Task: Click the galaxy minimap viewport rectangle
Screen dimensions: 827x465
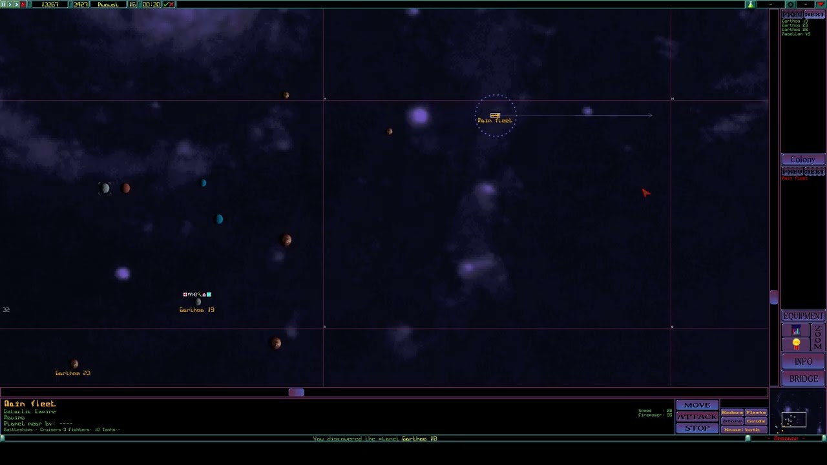Action: [794, 419]
